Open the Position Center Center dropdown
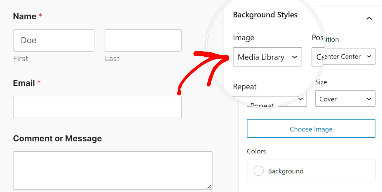Image resolution: width=382 pixels, height=192 pixels. (344, 56)
